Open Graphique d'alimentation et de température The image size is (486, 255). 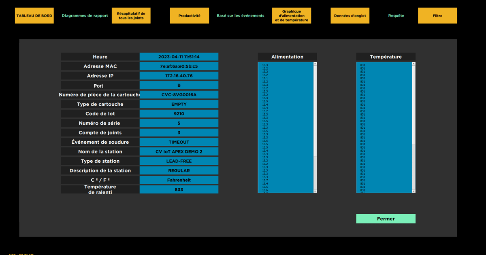click(291, 16)
